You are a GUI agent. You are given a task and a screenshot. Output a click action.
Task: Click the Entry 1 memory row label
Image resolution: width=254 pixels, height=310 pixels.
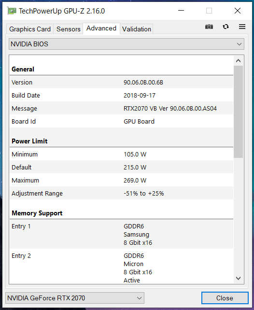click(x=21, y=226)
